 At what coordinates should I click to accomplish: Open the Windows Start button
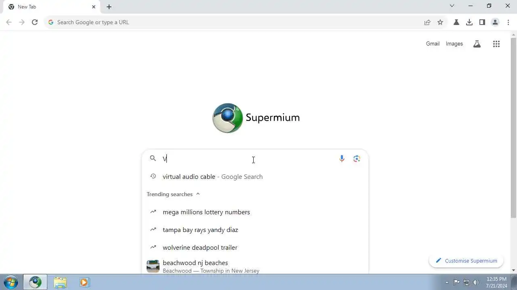tap(11, 282)
